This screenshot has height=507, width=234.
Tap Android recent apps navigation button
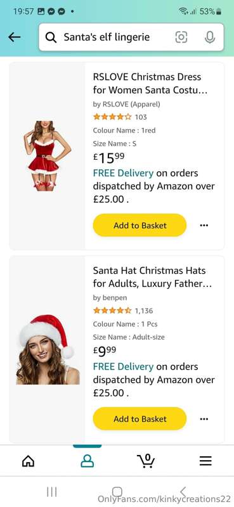point(52,492)
